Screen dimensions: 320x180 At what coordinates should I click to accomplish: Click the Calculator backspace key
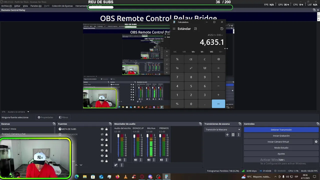pos(218,59)
